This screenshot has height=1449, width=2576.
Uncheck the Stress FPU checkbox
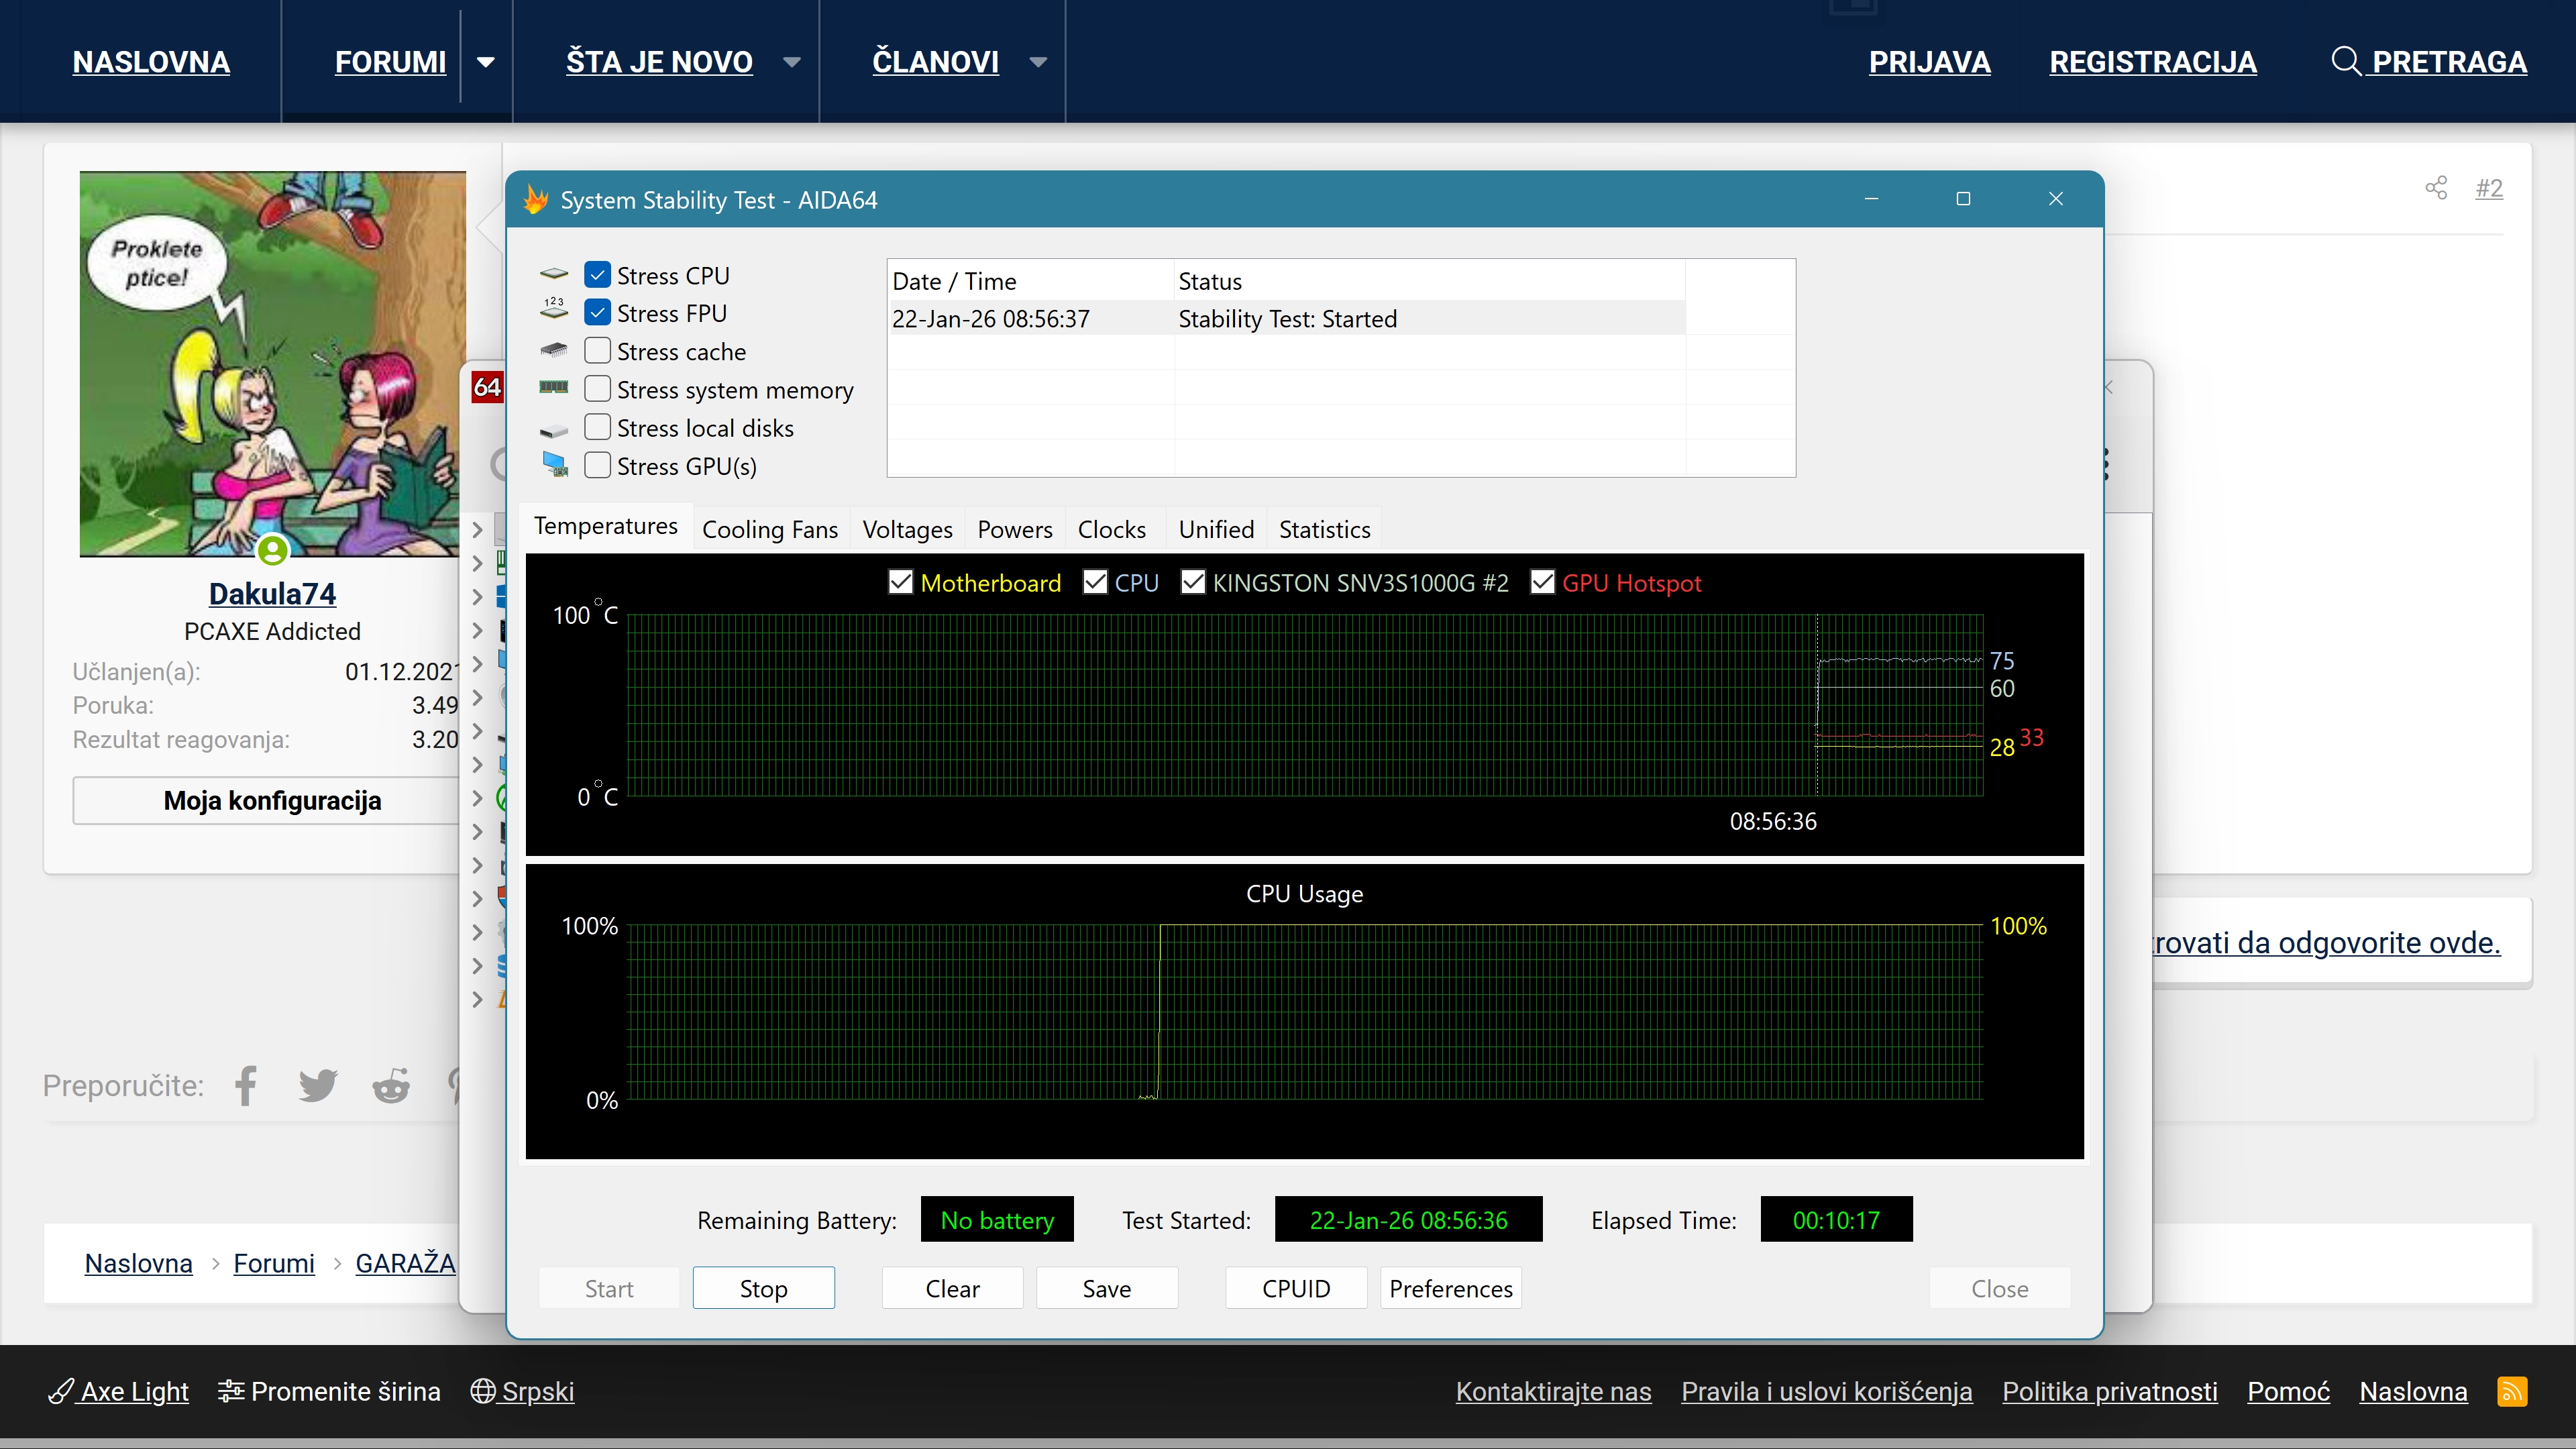[x=597, y=313]
